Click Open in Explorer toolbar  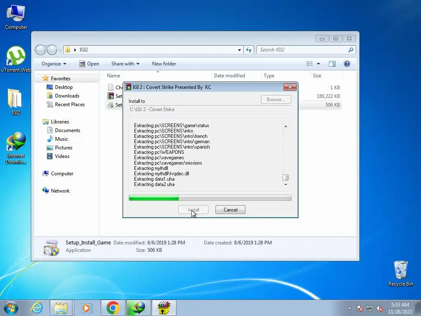coord(89,64)
